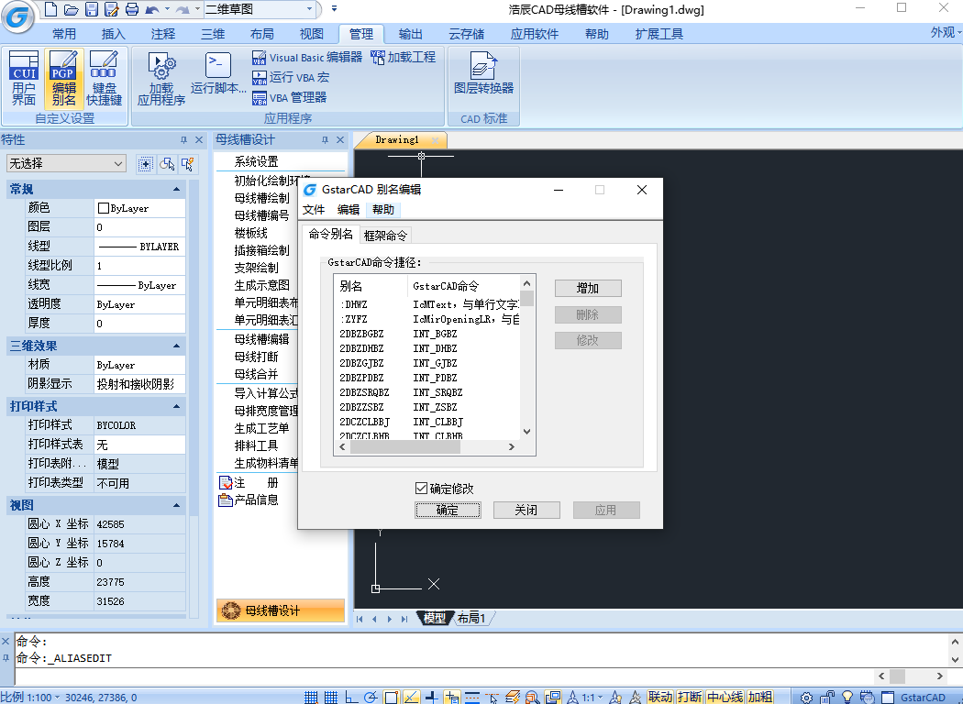The width and height of the screenshot is (963, 704).
Task: Click the load application icon
Action: coord(161,79)
